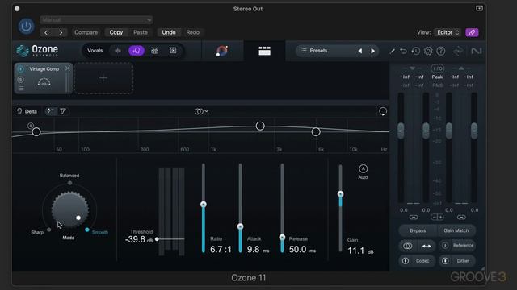Toggle the output channel link icon
This screenshot has height=290, width=517.
[x=461, y=217]
